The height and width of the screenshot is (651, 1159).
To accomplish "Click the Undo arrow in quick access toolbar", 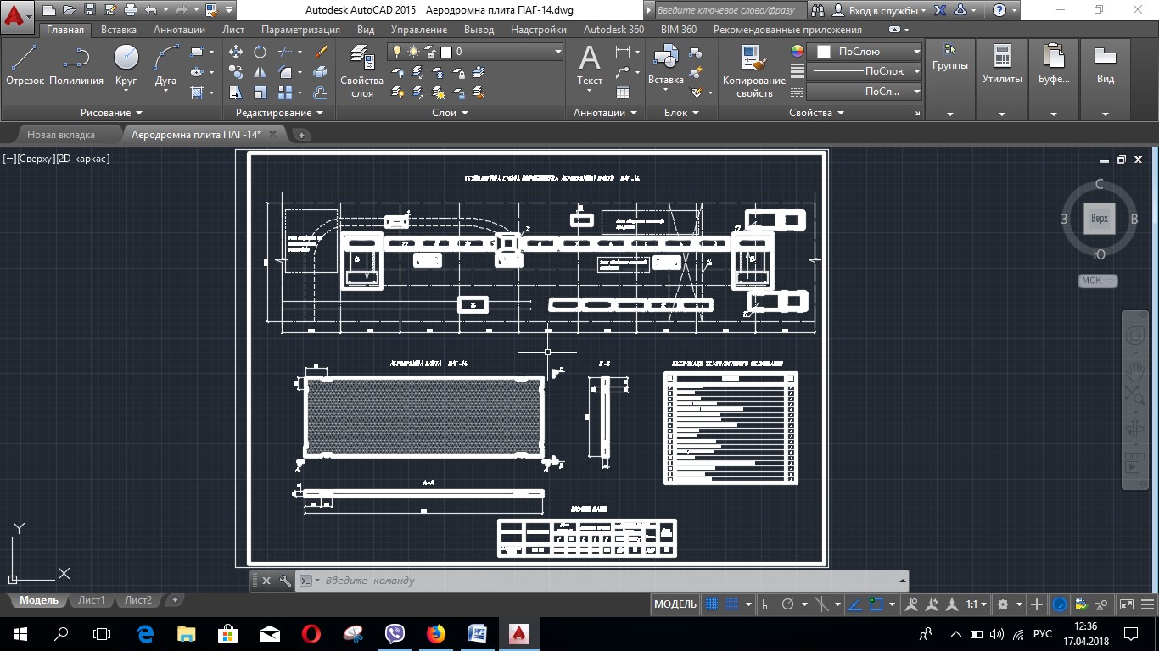I will point(151,10).
